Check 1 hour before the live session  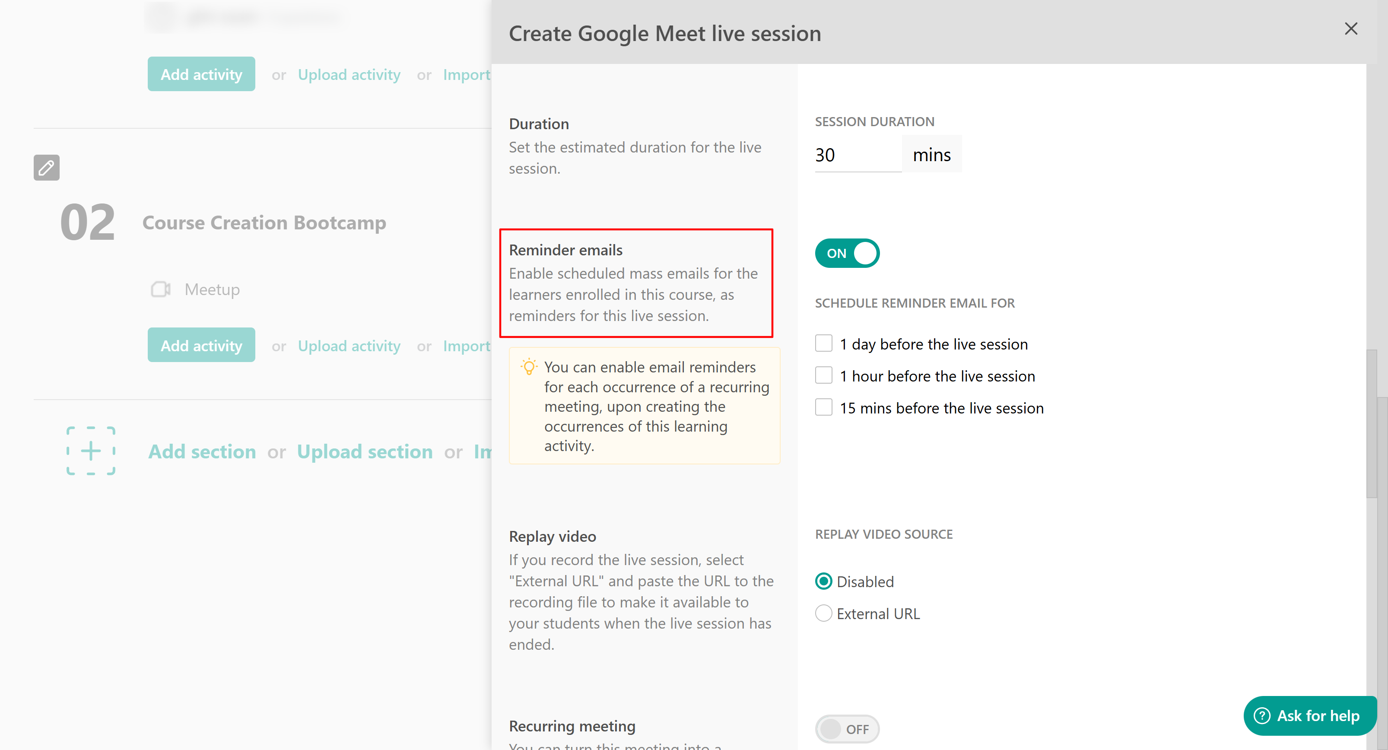(x=823, y=375)
